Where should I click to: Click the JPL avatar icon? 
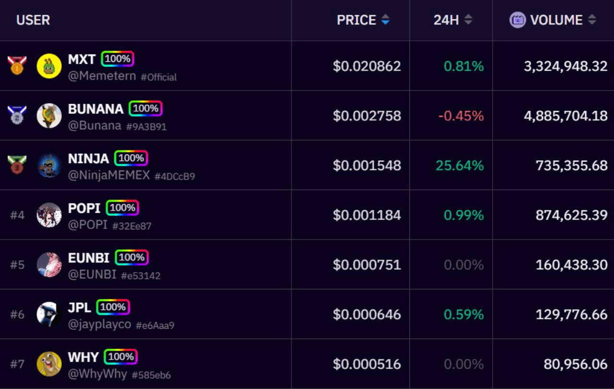pyautogui.click(x=49, y=314)
